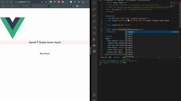Select the top-0 autocomplete suggestion
Viewport: 181px width, 101px height.
[x=152, y=34]
